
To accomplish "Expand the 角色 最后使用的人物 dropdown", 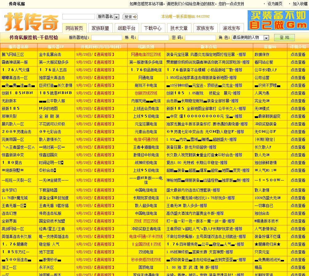I will pyautogui.click(x=250, y=37).
